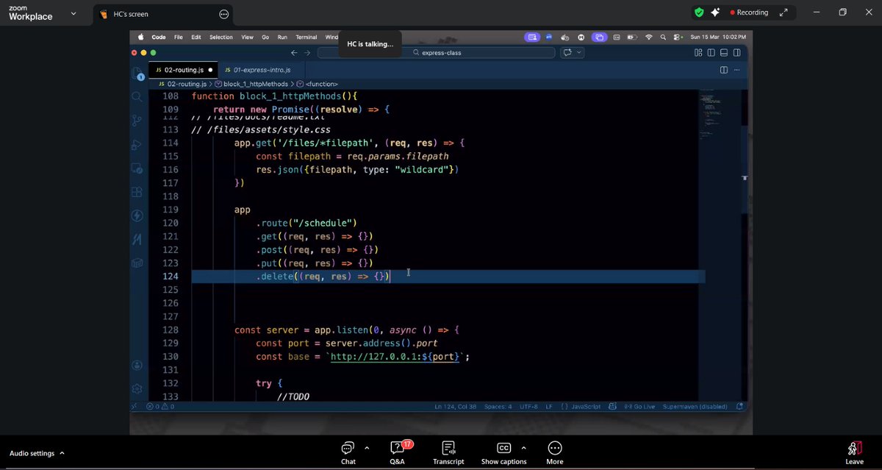Open the Explorer icon in VS Code activity bar
Image resolution: width=882 pixels, height=470 pixels.
[137, 74]
